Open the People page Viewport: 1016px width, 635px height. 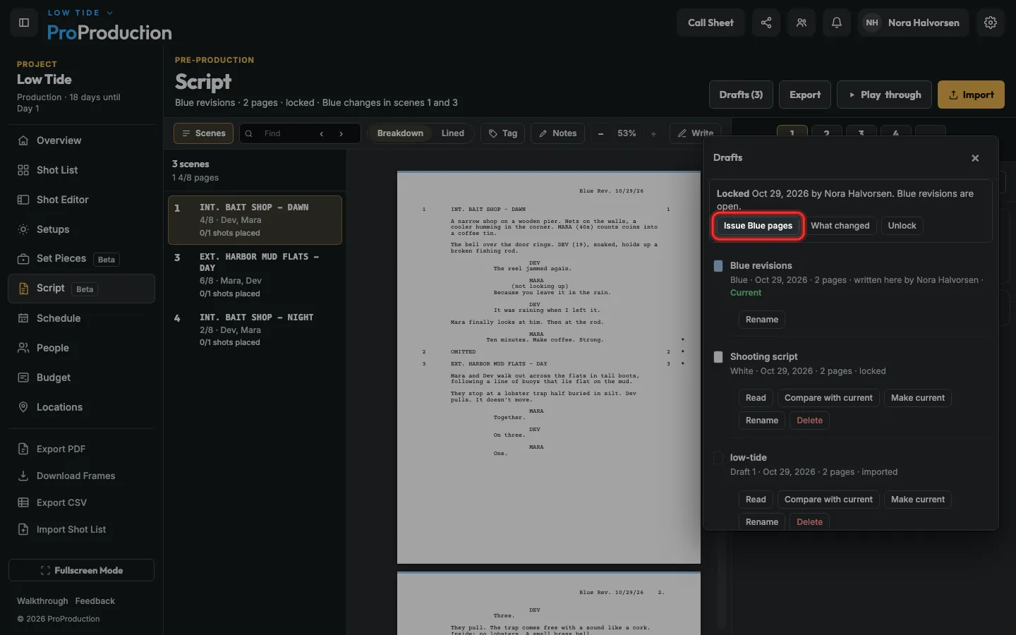point(81,348)
